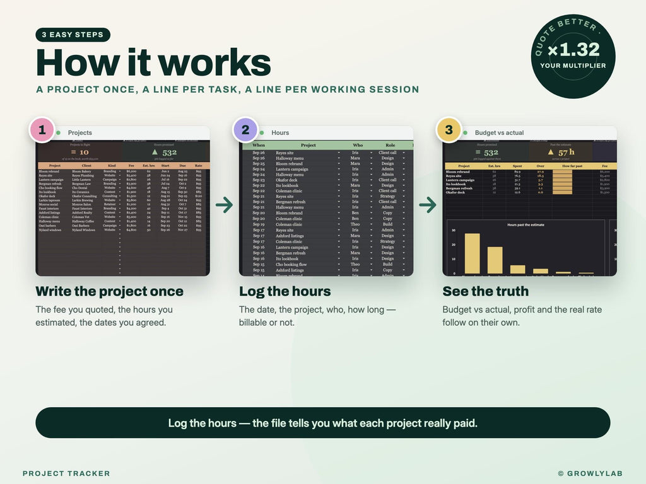646x484 pixels.
Task: Click the How it works heading
Action: click(x=153, y=62)
